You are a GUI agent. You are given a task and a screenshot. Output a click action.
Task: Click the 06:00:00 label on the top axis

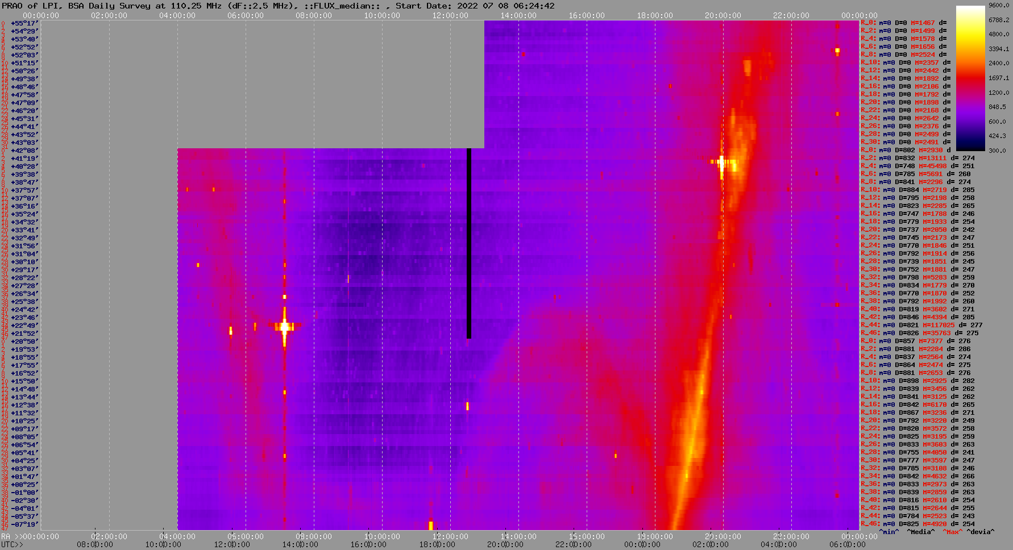click(246, 15)
